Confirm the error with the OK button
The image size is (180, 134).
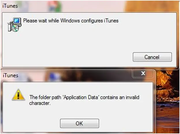[79, 123]
